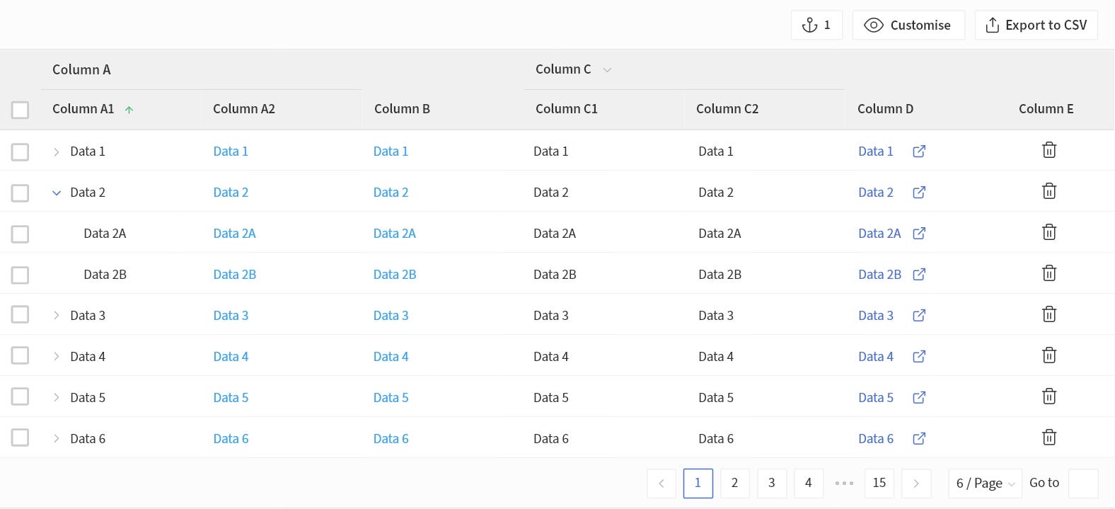The height and width of the screenshot is (509, 1115).
Task: Toggle the select-all checkbox in the header
Action: [x=20, y=110]
